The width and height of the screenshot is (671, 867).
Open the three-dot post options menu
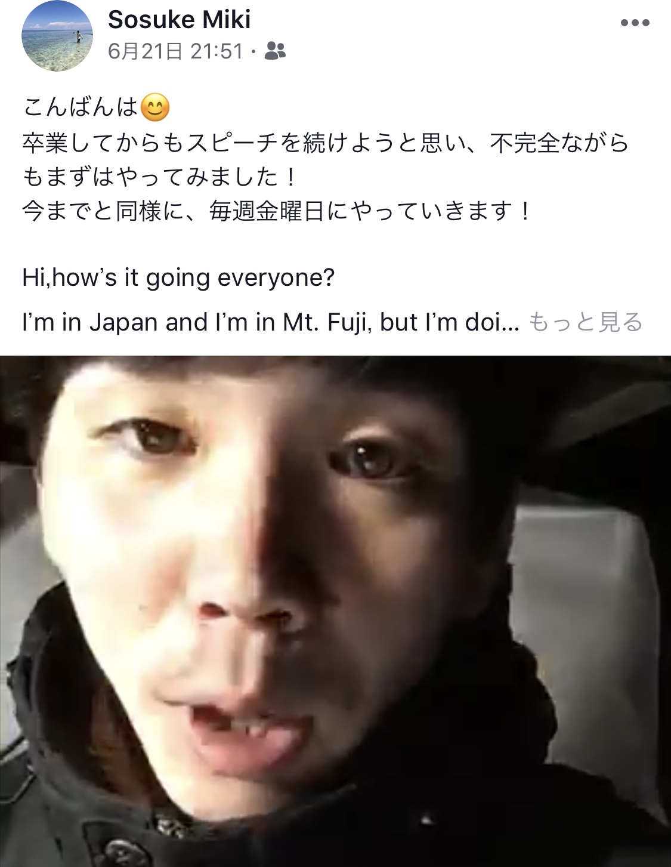click(635, 23)
